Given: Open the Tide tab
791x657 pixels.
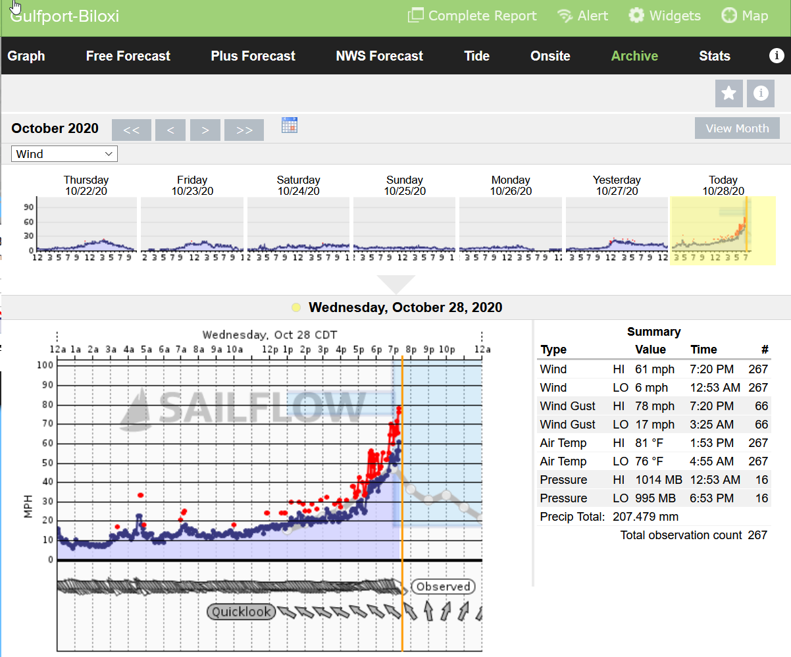Looking at the screenshot, I should click(477, 56).
